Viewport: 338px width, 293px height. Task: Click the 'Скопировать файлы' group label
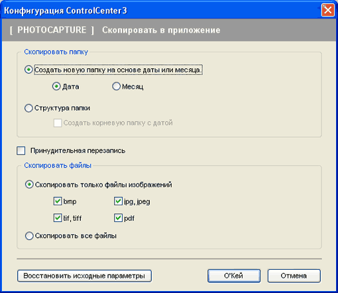pyautogui.click(x=58, y=165)
